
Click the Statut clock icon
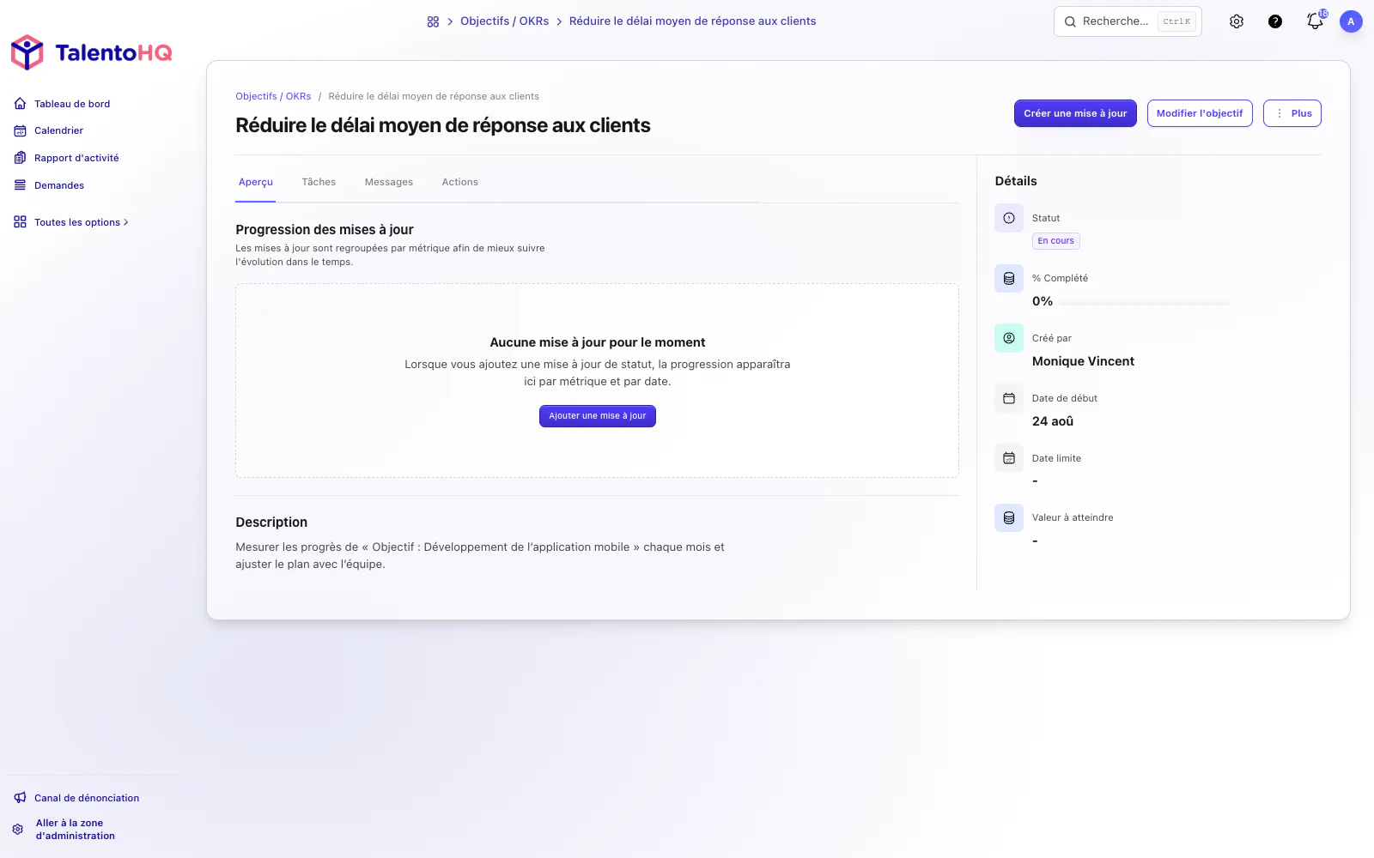[1009, 218]
